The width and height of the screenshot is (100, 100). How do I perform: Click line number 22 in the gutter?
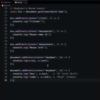coord(6,18)
